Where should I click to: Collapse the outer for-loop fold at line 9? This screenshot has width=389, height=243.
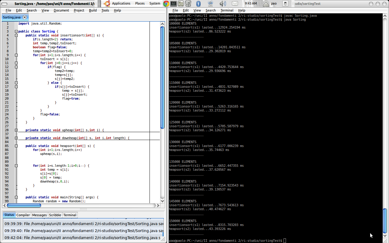pyautogui.click(x=16, y=55)
